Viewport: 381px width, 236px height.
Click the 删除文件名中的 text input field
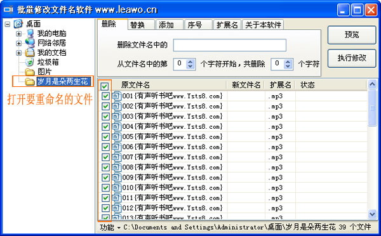point(230,45)
